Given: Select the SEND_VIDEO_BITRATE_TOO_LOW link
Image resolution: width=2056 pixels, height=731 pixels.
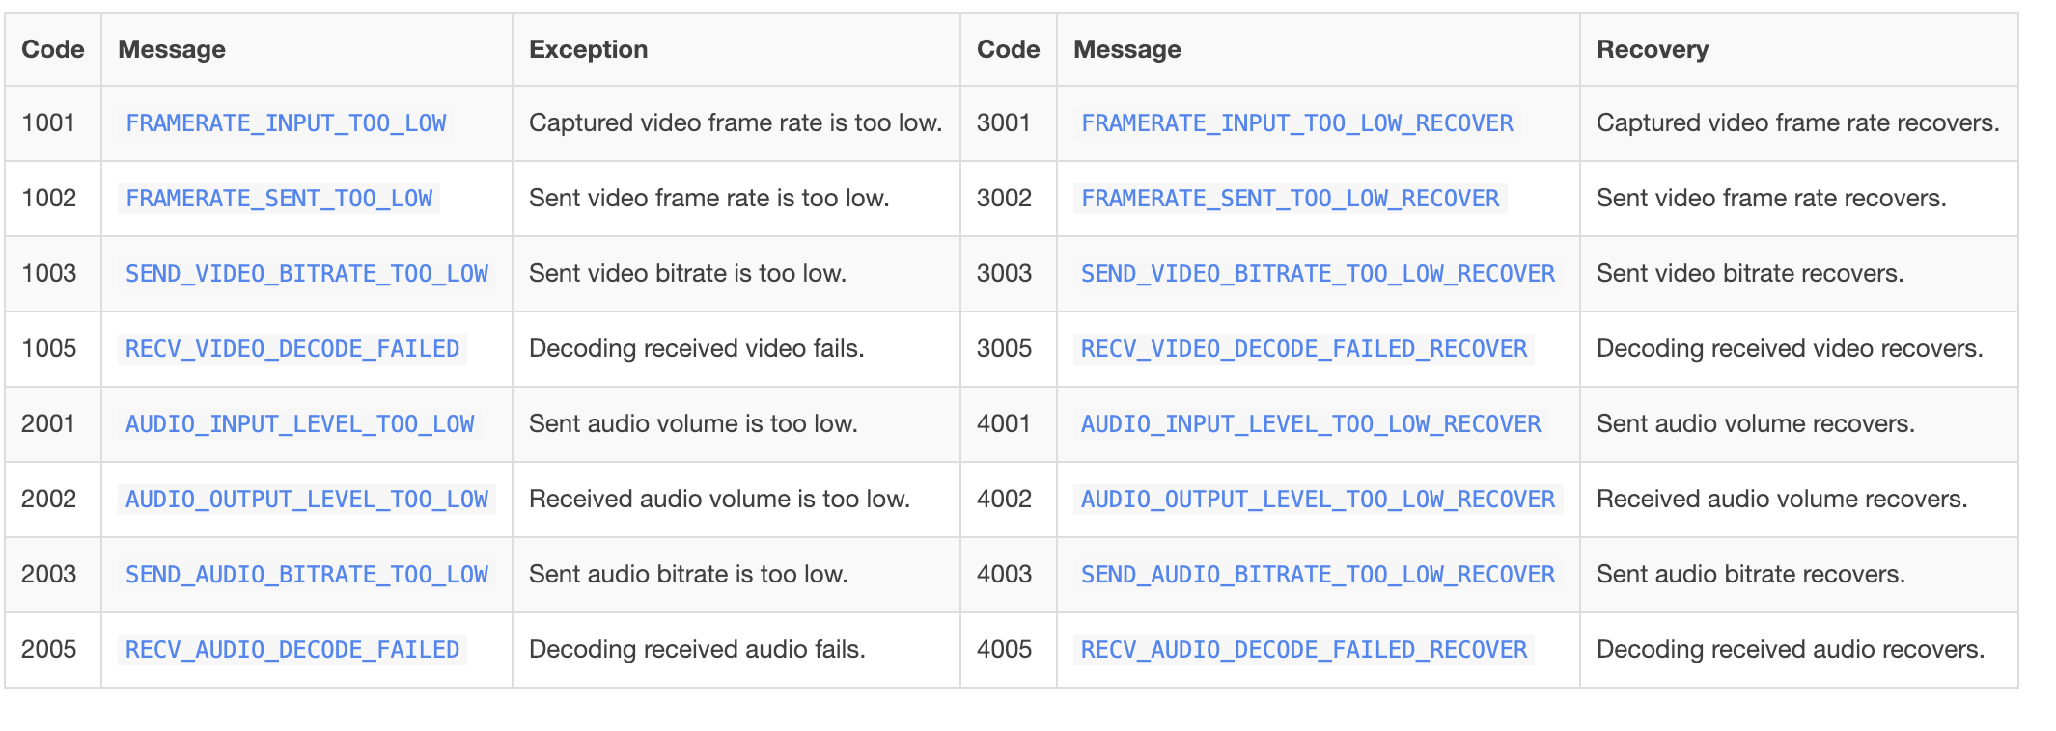Looking at the screenshot, I should pyautogui.click(x=307, y=274).
